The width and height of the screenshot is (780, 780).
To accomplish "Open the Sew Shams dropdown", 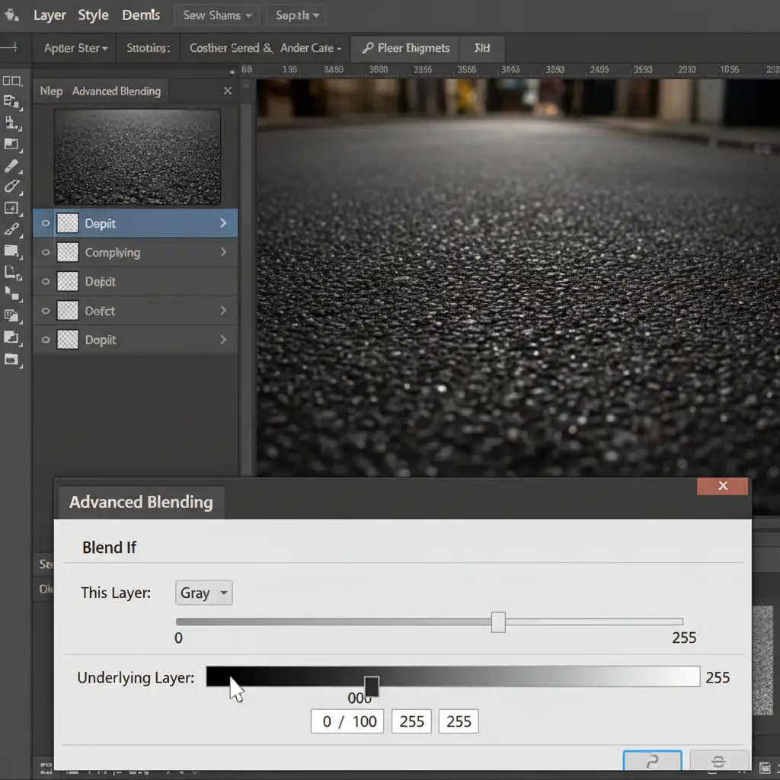I will (x=216, y=15).
